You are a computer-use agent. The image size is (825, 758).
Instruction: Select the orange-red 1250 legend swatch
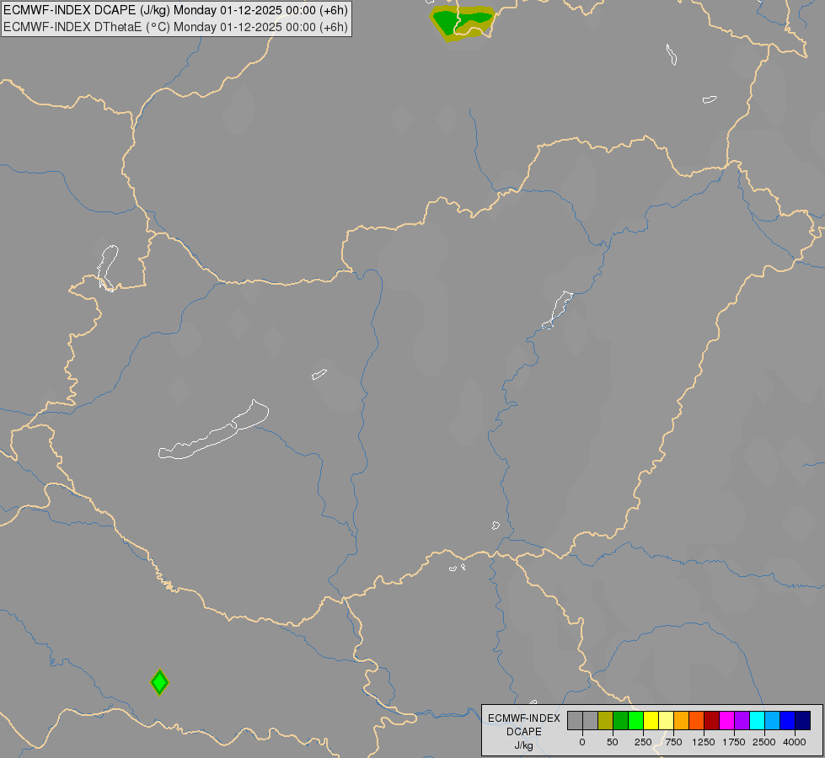697,720
